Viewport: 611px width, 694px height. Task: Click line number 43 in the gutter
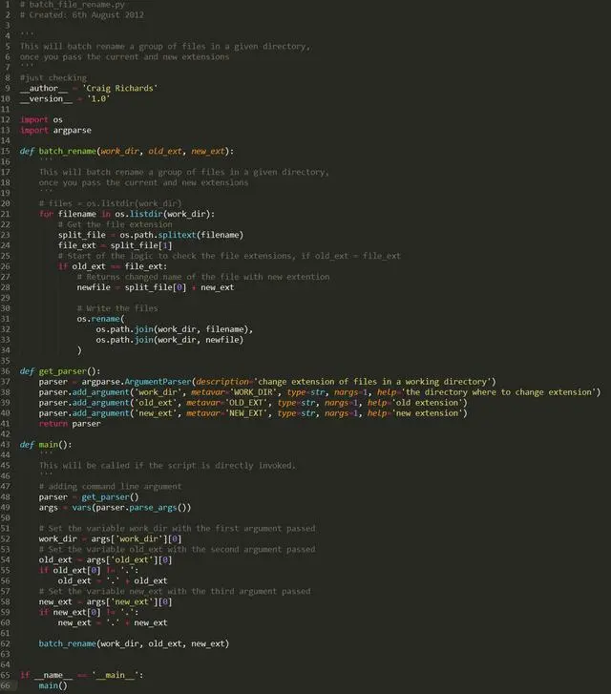tap(6, 445)
